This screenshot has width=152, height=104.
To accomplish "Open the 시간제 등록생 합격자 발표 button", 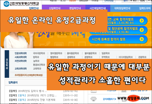I will tap(118, 39).
